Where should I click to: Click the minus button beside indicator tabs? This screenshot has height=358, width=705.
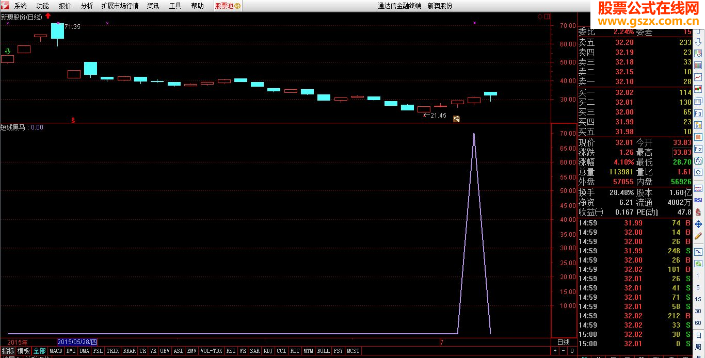[563, 351]
